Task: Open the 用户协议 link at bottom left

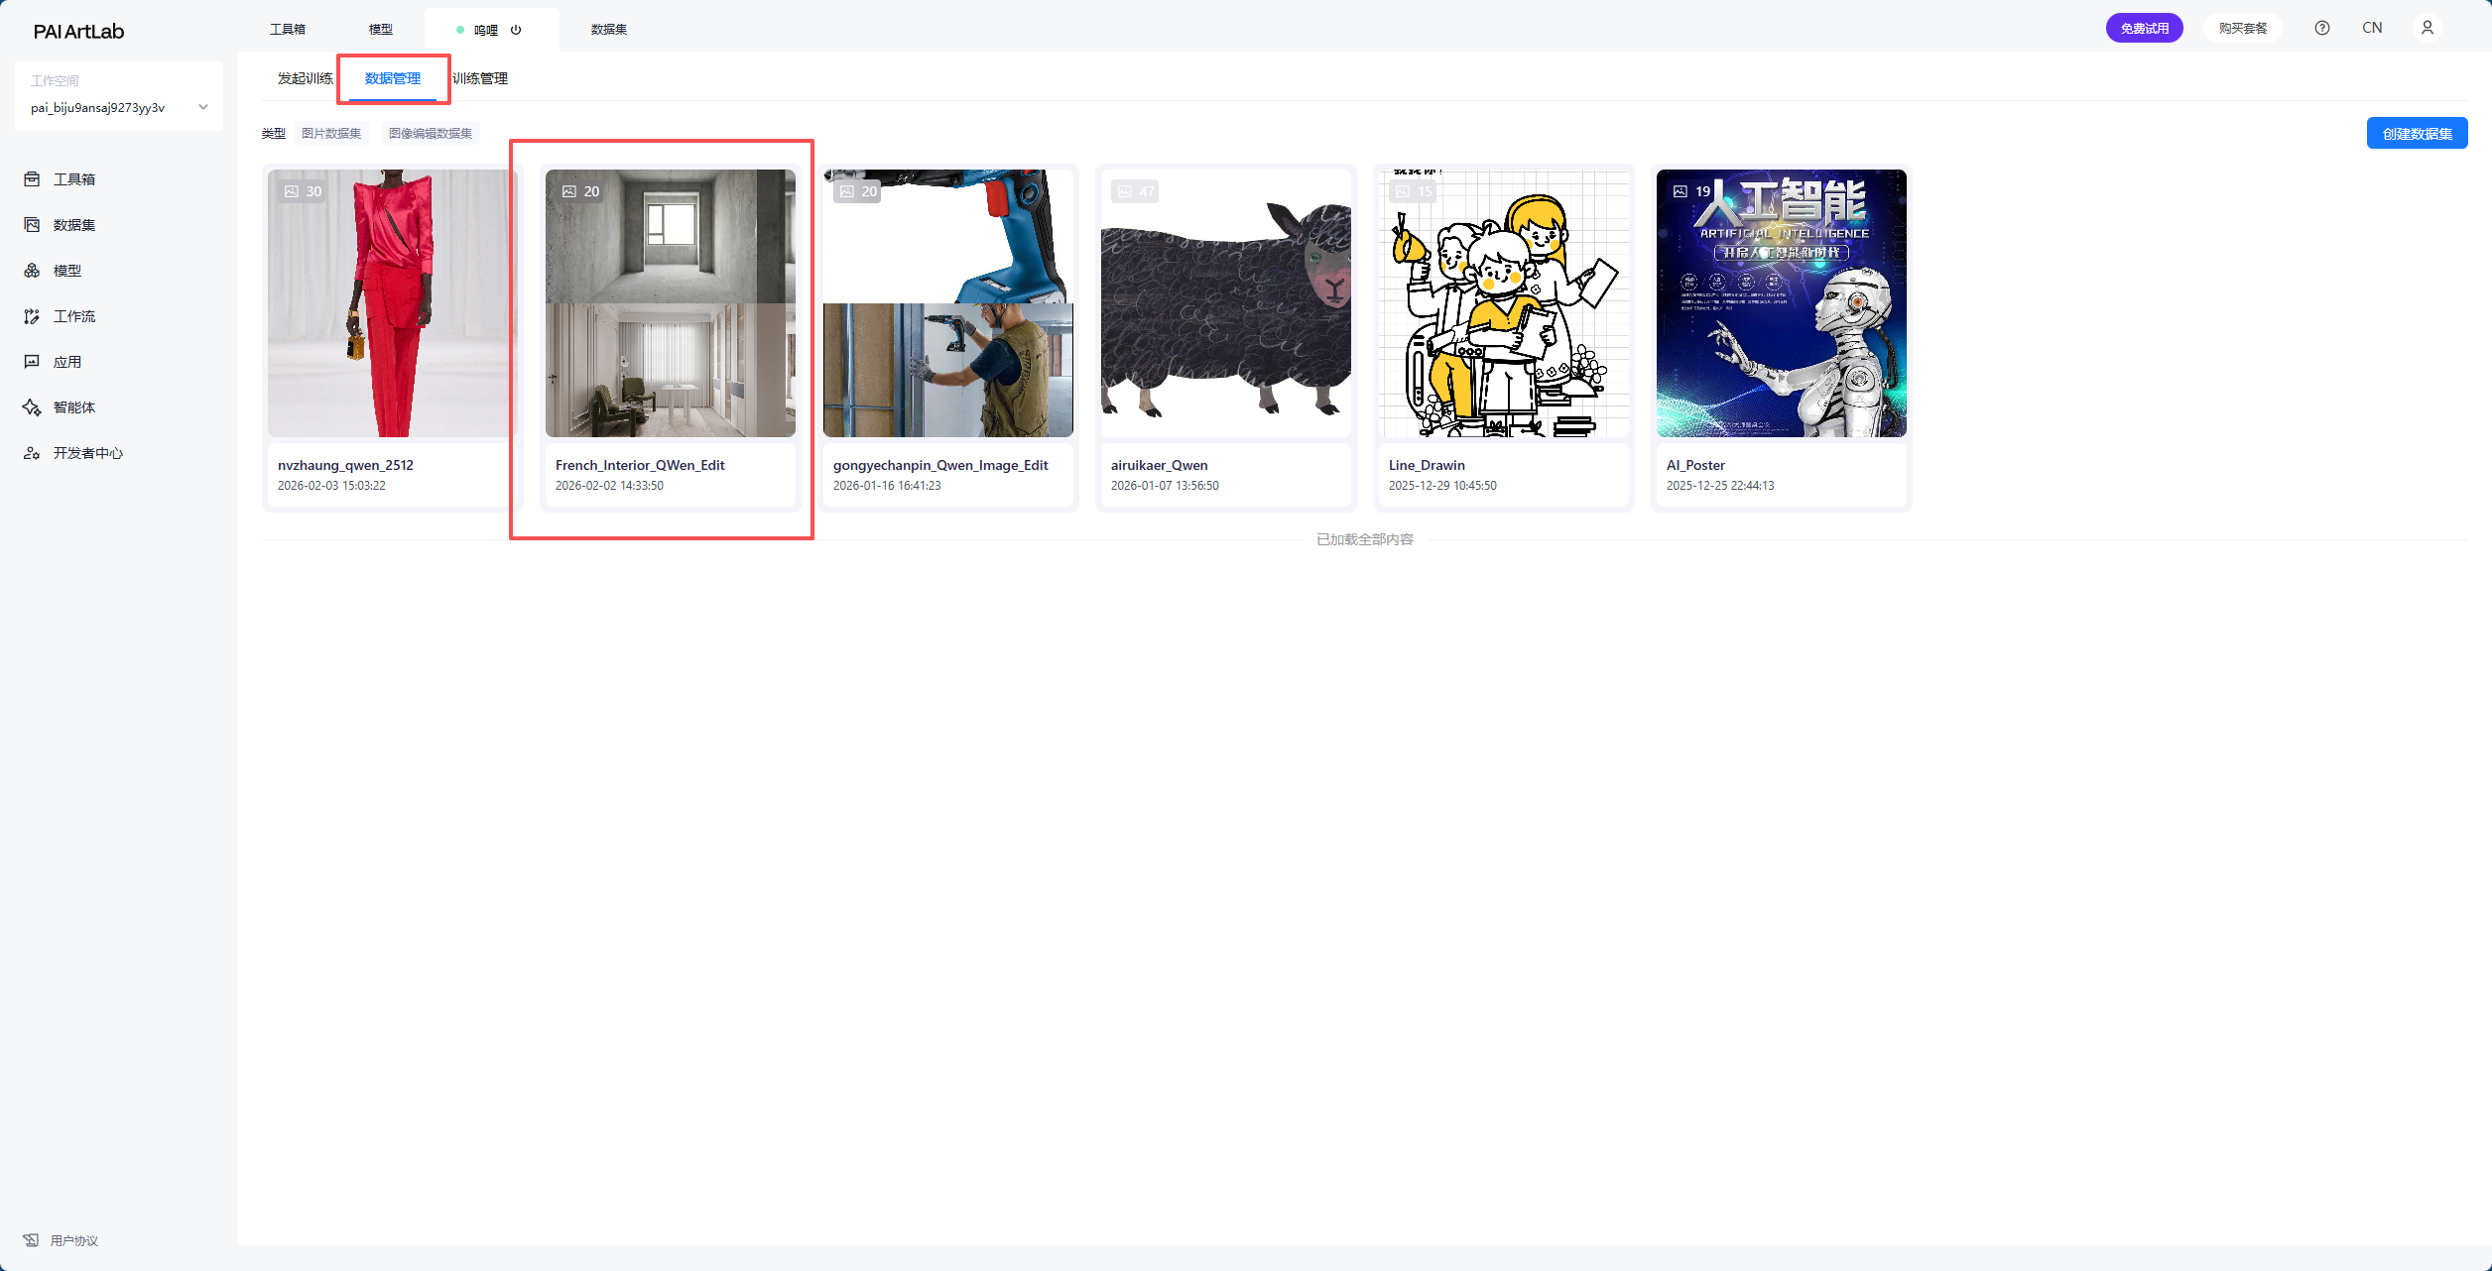Action: point(73,1240)
